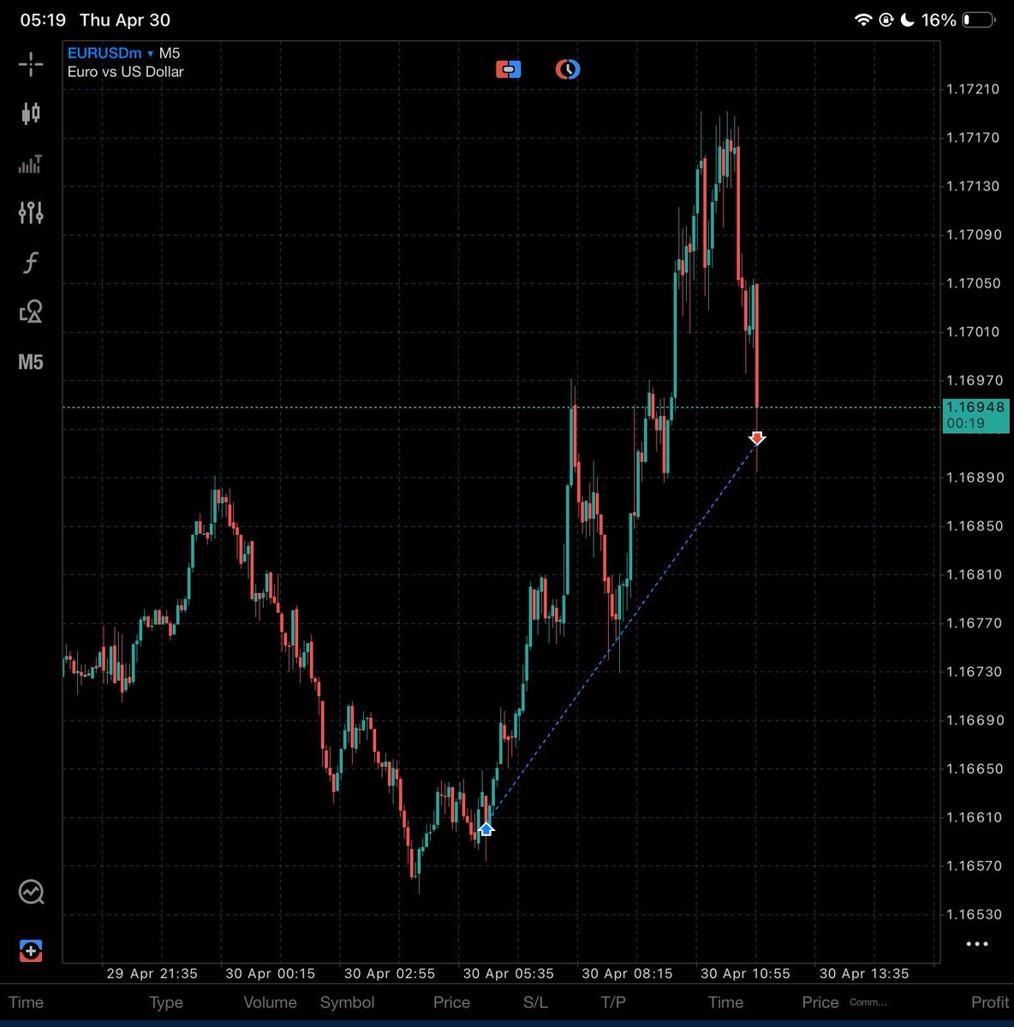
Task: Tap the Euro vs US Dollar description
Action: click(126, 72)
